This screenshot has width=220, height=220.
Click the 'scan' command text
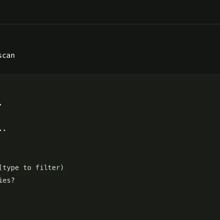7,55
